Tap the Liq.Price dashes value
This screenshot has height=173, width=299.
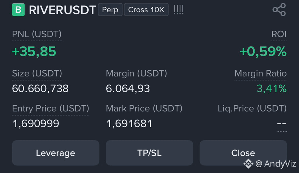tap(282, 124)
